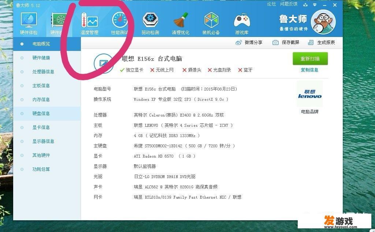The width and height of the screenshot is (375, 232).
Task: Select 处理器信息 in sidebar
Action: [x=47, y=71]
